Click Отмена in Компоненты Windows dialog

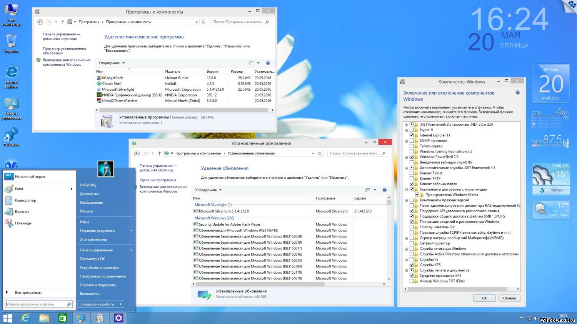pyautogui.click(x=509, y=298)
